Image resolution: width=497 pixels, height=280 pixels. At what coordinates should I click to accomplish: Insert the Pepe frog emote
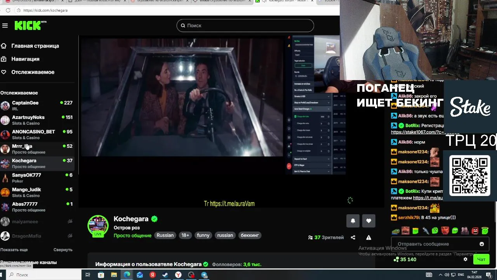click(x=395, y=231)
